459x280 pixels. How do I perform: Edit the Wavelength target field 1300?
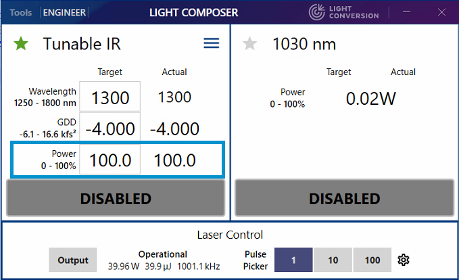(110, 97)
